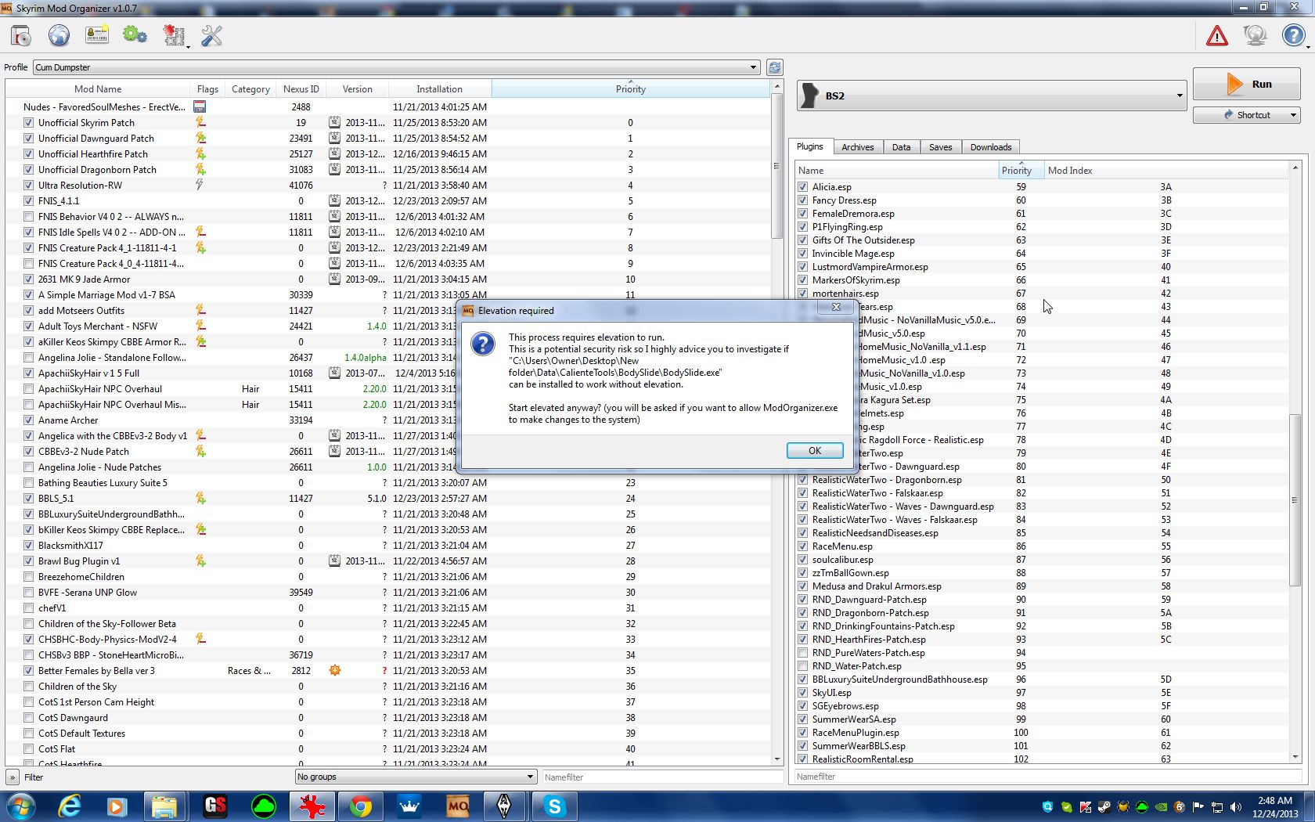1315x822 pixels.
Task: Click the mod list vertical scrollbar thumb
Action: [776, 166]
